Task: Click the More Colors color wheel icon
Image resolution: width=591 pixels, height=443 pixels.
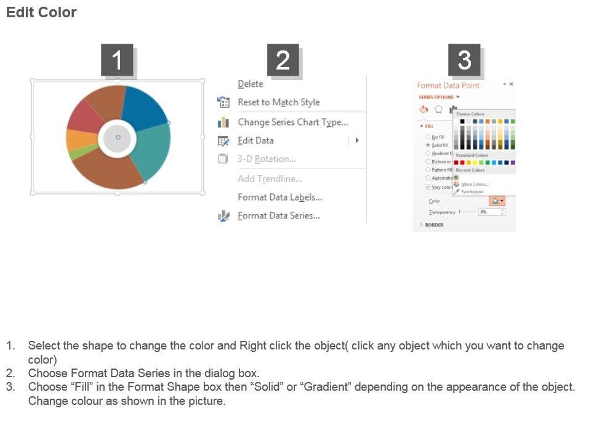Action: tap(456, 184)
